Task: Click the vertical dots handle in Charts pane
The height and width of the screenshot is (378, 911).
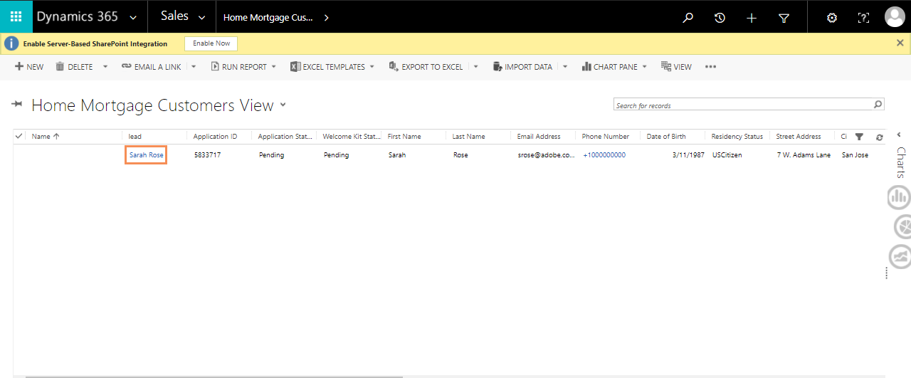Action: [x=886, y=273]
